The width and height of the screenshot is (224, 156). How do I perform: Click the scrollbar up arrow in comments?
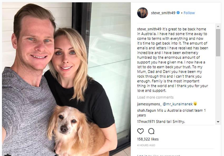[x=218, y=26]
